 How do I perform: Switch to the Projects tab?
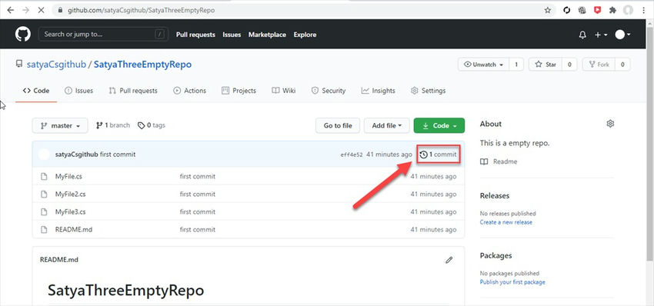tap(239, 91)
